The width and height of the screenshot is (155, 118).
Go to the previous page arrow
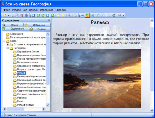click(x=38, y=15)
